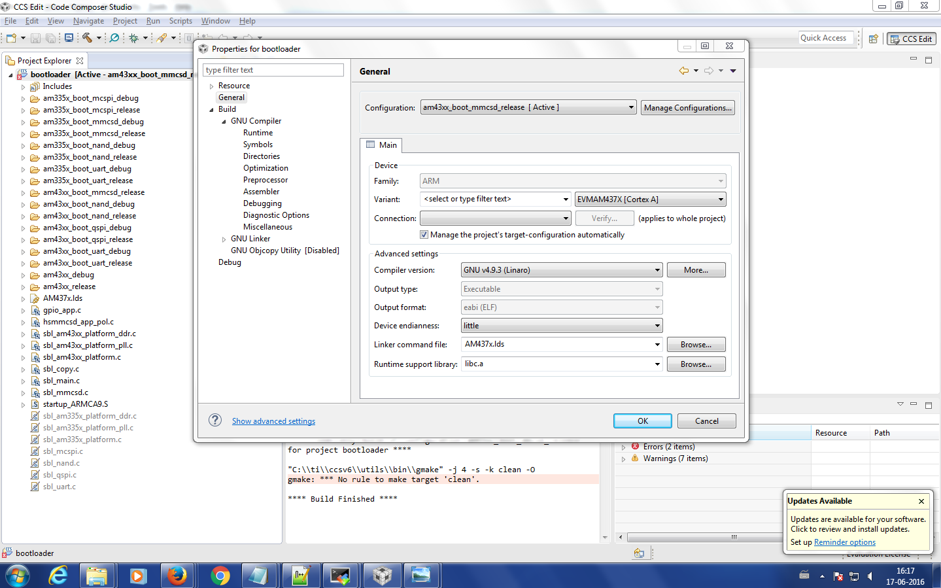
Task: Click Manage Configurations button
Action: pos(688,107)
